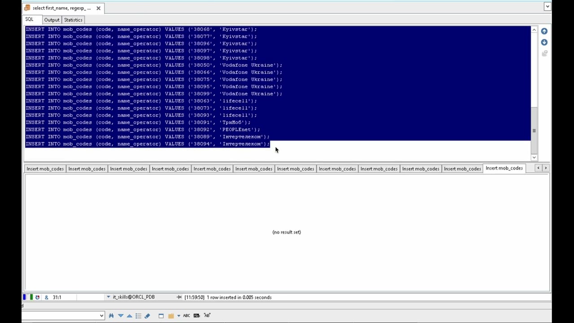574x323 pixels.
Task: Click the INSERT line with code 38097
Action: 141,51
